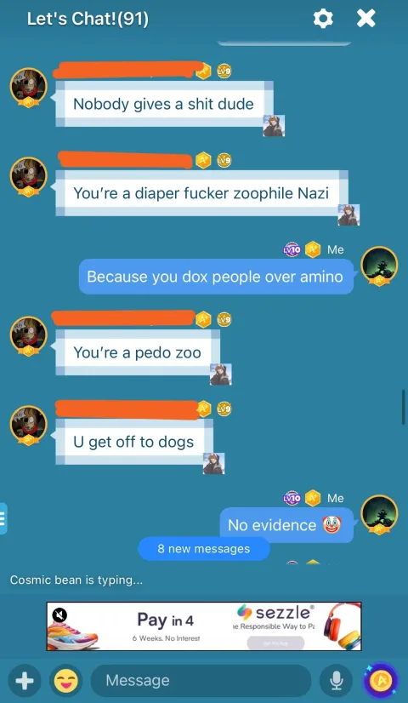
Task: Expand the side drawer handle
Action: (x=3, y=518)
